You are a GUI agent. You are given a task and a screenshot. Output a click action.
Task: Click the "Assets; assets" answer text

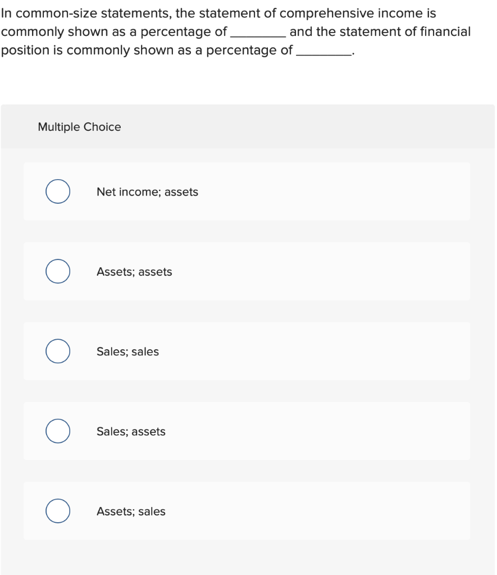(x=134, y=272)
